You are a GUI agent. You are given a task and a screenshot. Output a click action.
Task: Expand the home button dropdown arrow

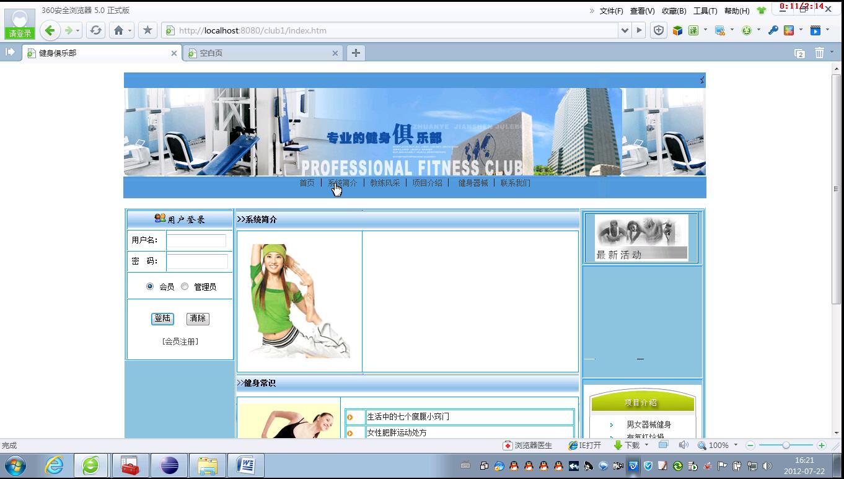coord(130,31)
